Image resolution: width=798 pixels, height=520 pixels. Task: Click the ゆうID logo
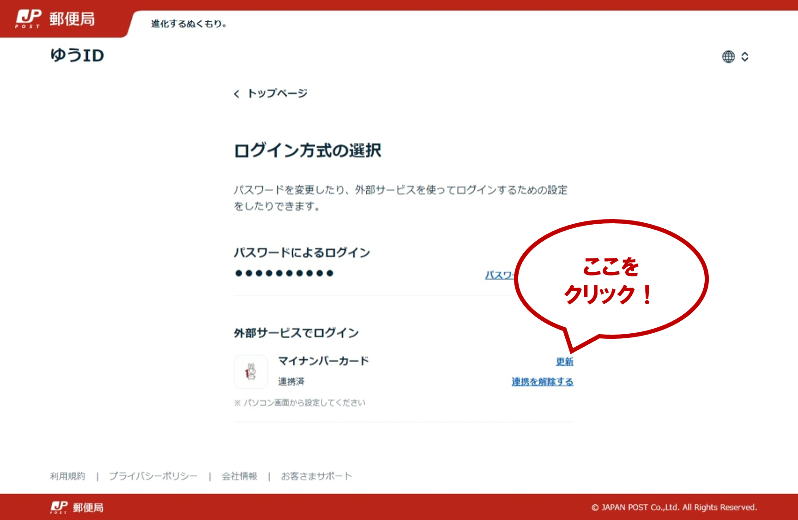(77, 55)
